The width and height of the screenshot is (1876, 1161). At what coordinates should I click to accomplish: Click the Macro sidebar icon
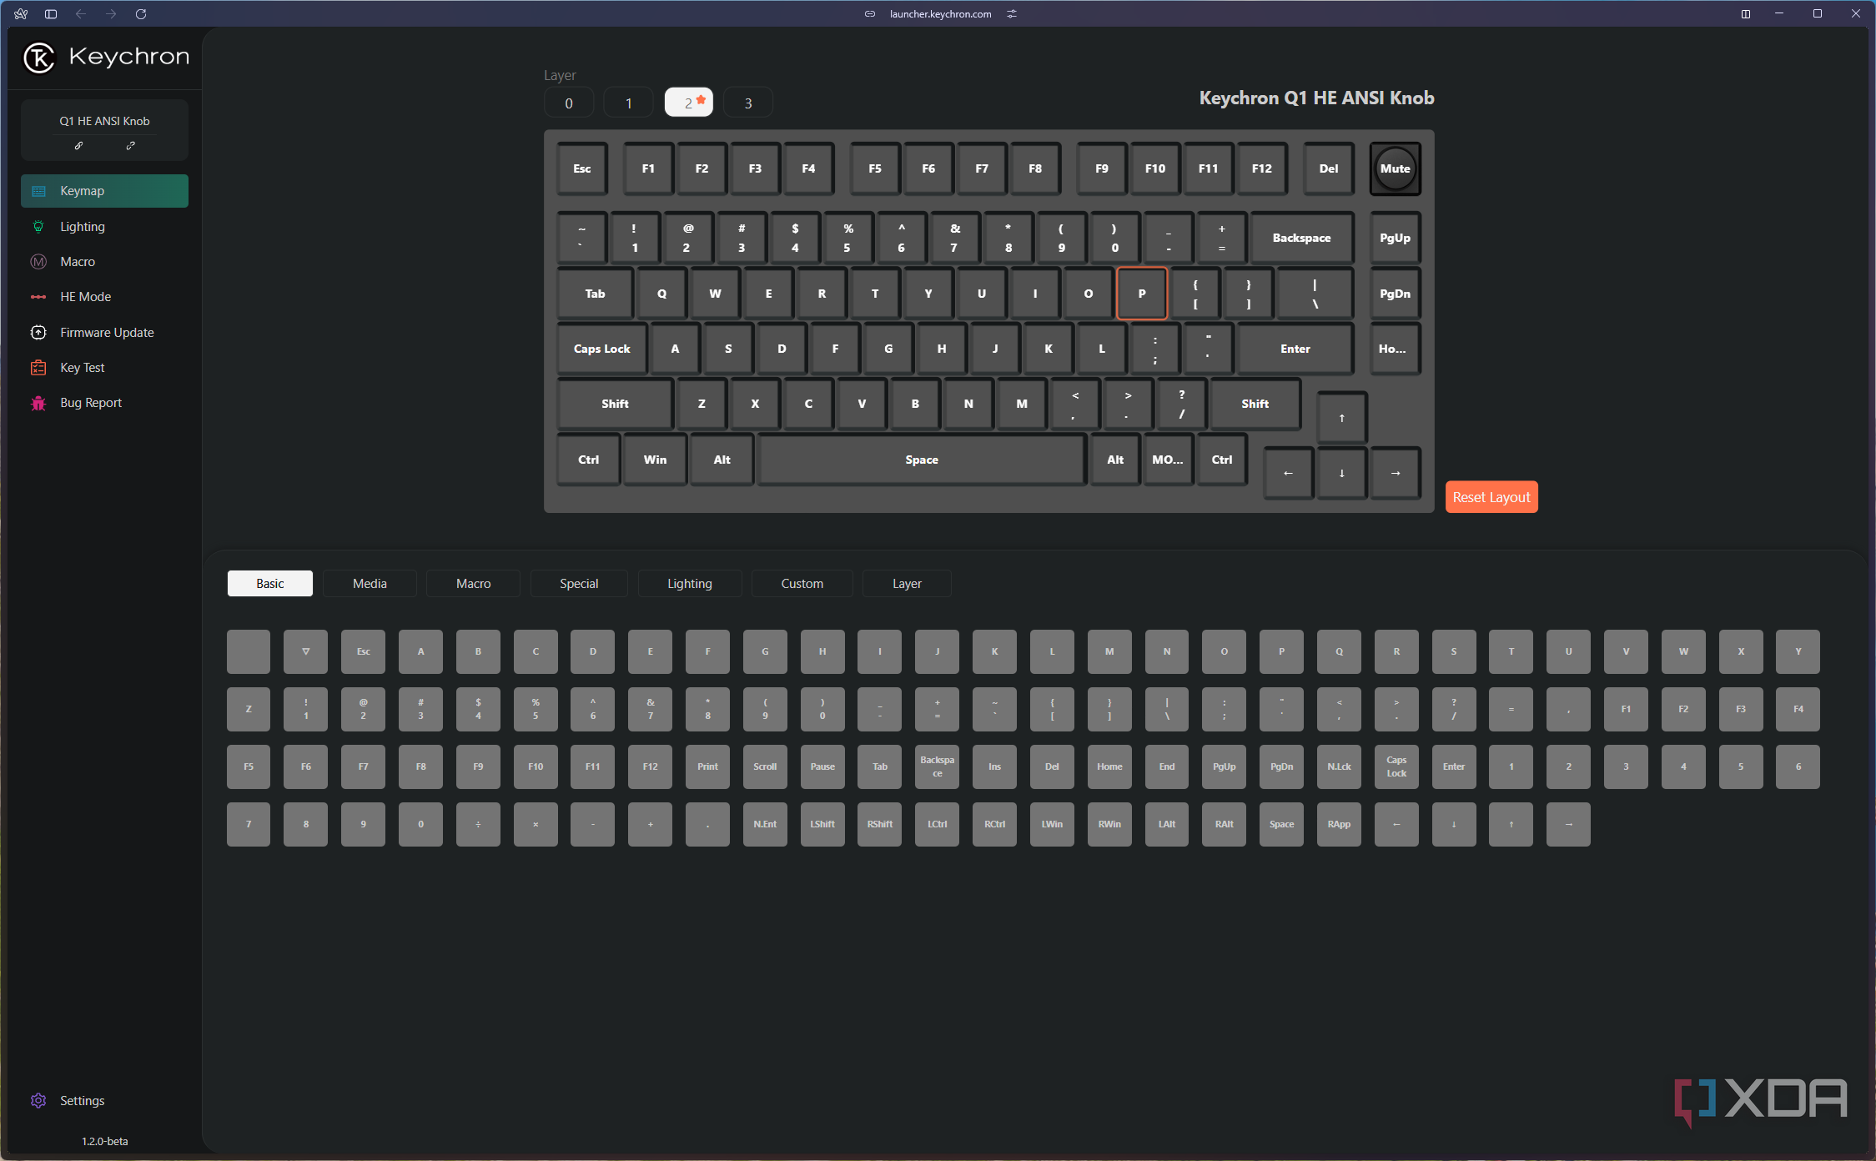point(38,262)
